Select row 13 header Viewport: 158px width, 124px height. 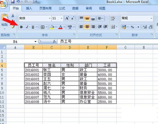[x=3, y=106]
